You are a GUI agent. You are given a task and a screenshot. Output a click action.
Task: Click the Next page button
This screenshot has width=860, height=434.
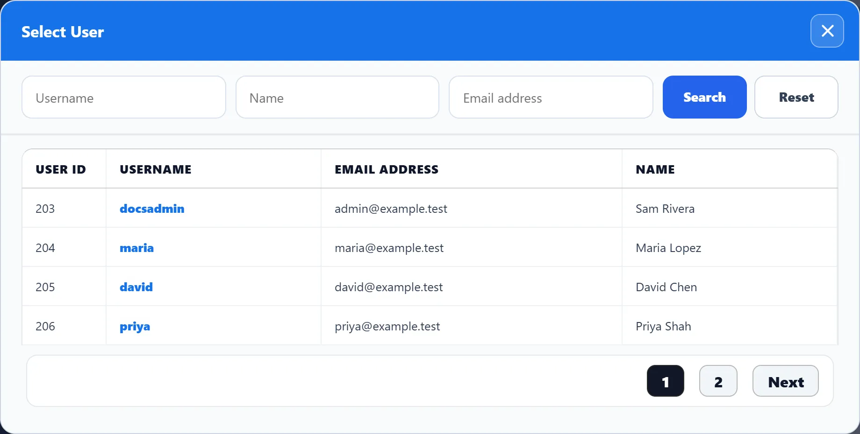[x=785, y=381]
